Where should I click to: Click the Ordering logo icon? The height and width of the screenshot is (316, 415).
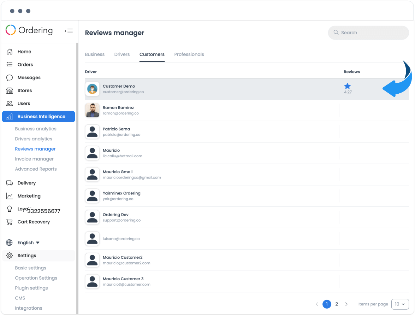(11, 30)
